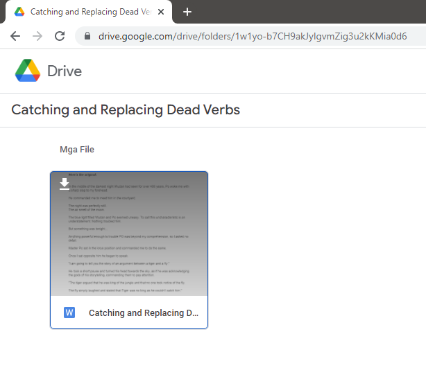
Task: Open a new browser tab
Action: coord(187,12)
